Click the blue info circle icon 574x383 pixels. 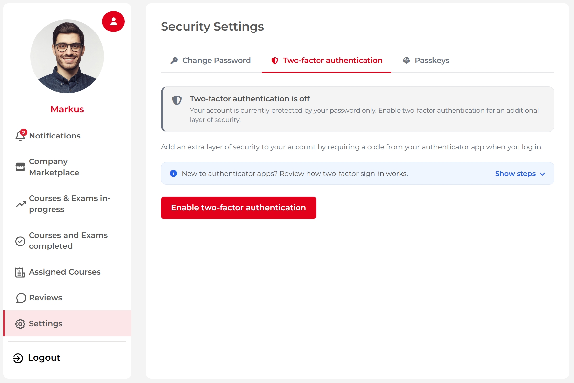173,173
